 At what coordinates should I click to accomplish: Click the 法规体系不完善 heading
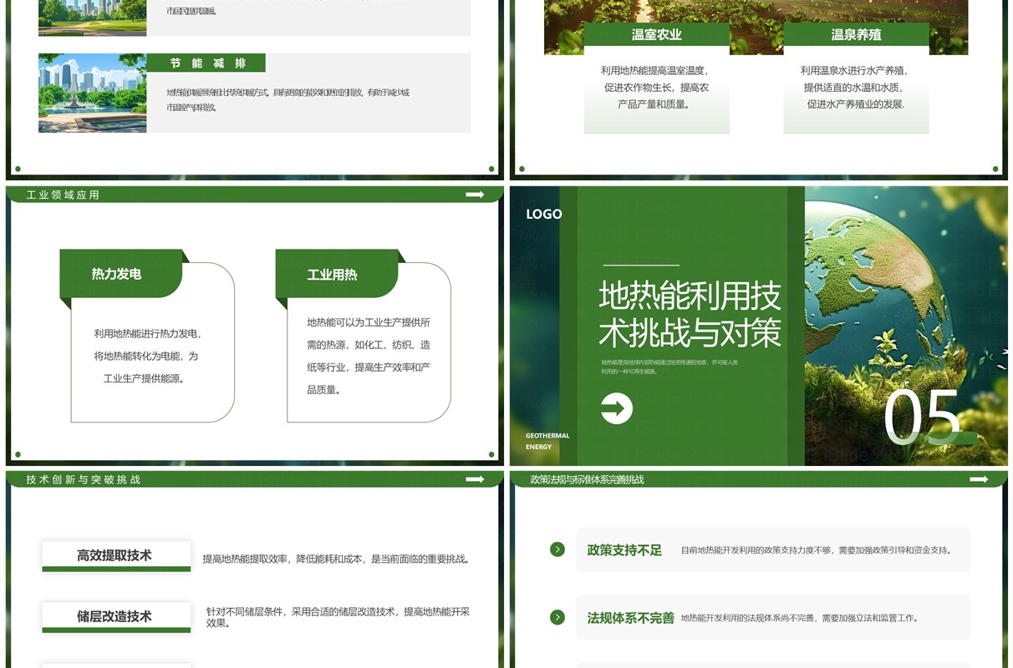(630, 618)
